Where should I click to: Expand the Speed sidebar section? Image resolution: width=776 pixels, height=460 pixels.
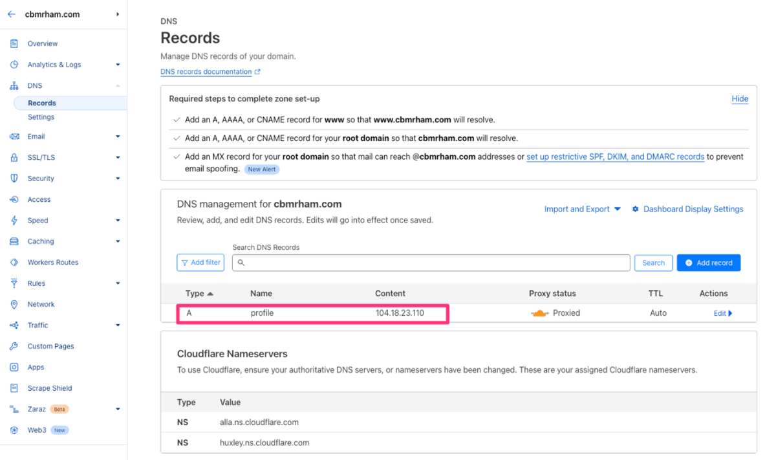[x=118, y=221]
